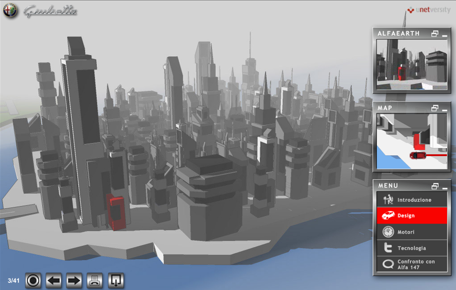
Task: Minimize the MAP panel
Action: point(445,109)
